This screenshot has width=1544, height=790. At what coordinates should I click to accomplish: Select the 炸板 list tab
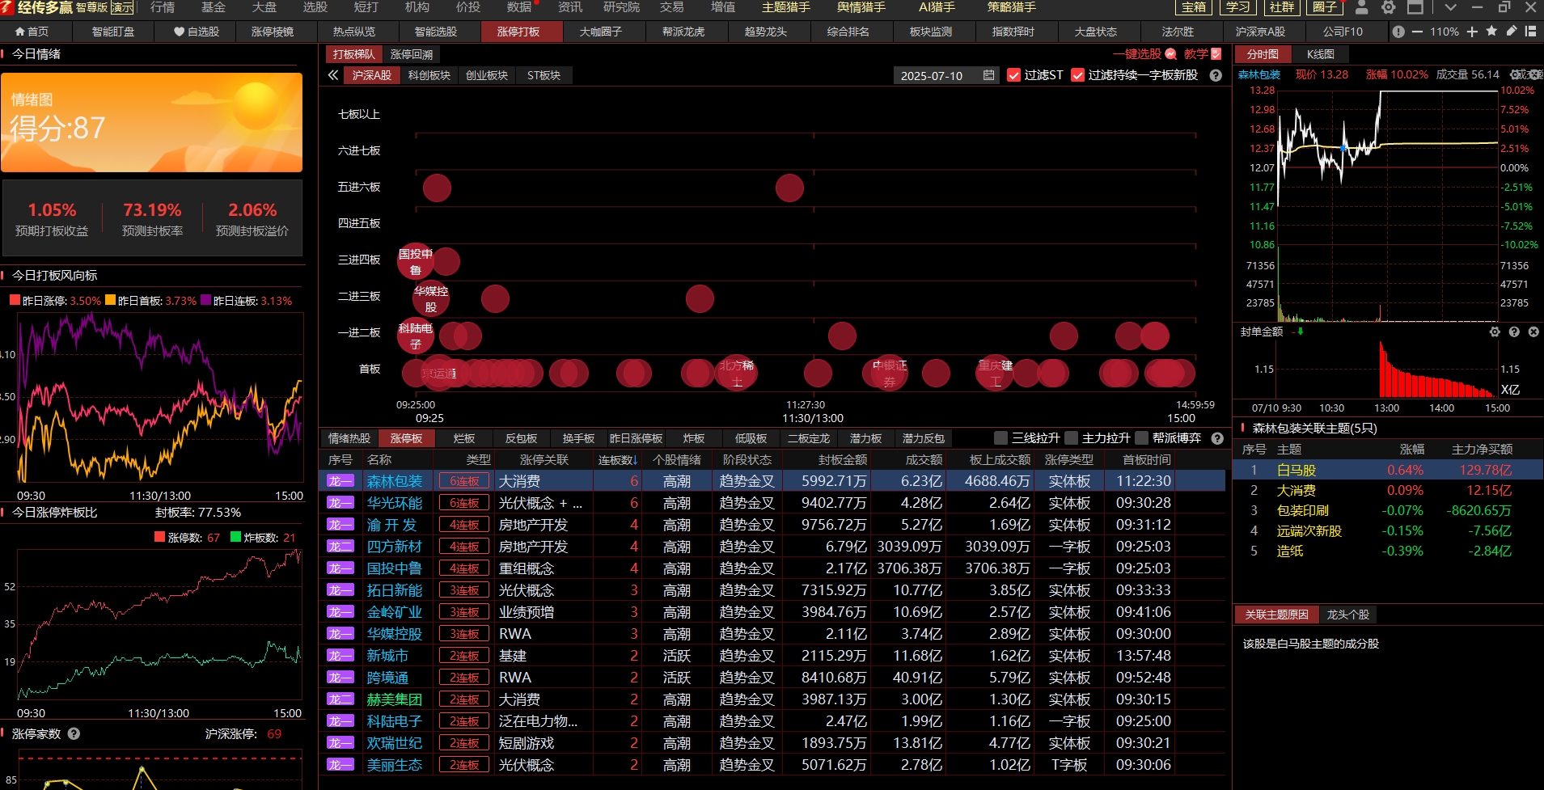click(x=694, y=438)
